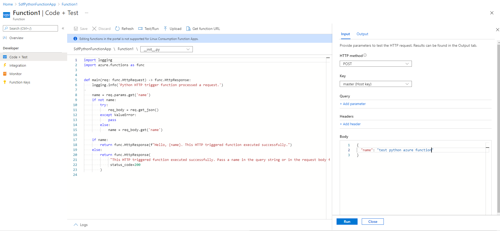The width and height of the screenshot is (500, 231).
Task: Click code line 18 return statement
Action: click(196, 145)
